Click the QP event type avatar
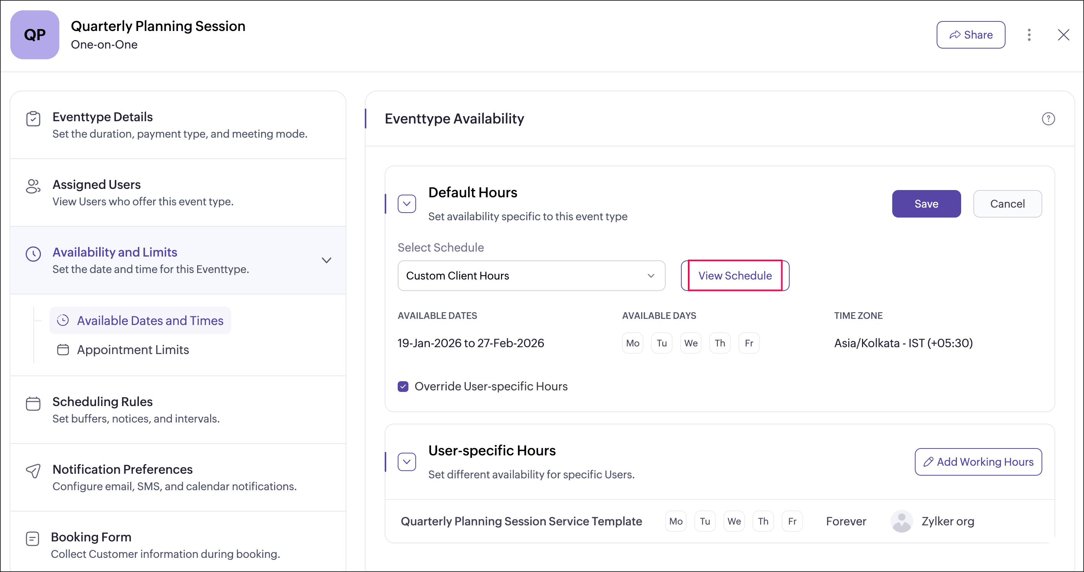This screenshot has height=572, width=1084. tap(34, 35)
